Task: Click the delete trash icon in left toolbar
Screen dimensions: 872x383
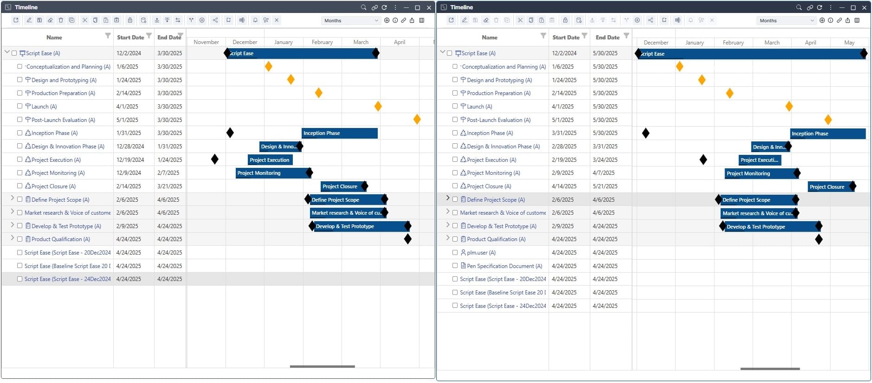Action: [61, 20]
